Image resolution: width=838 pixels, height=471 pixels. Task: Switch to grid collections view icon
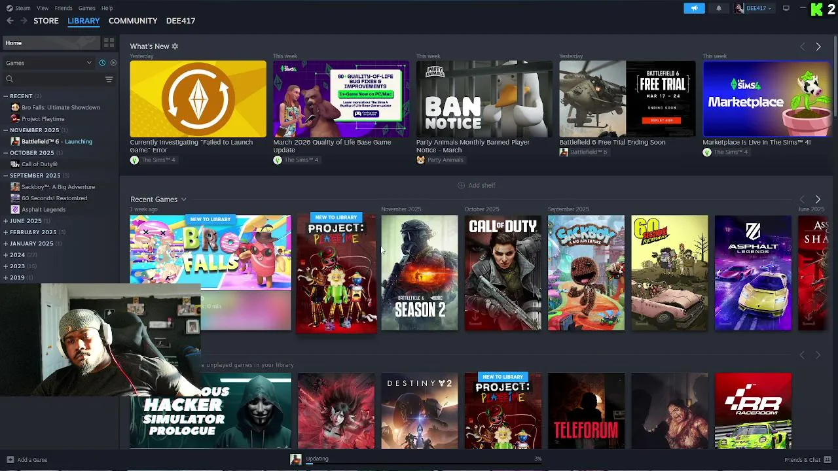coord(109,43)
